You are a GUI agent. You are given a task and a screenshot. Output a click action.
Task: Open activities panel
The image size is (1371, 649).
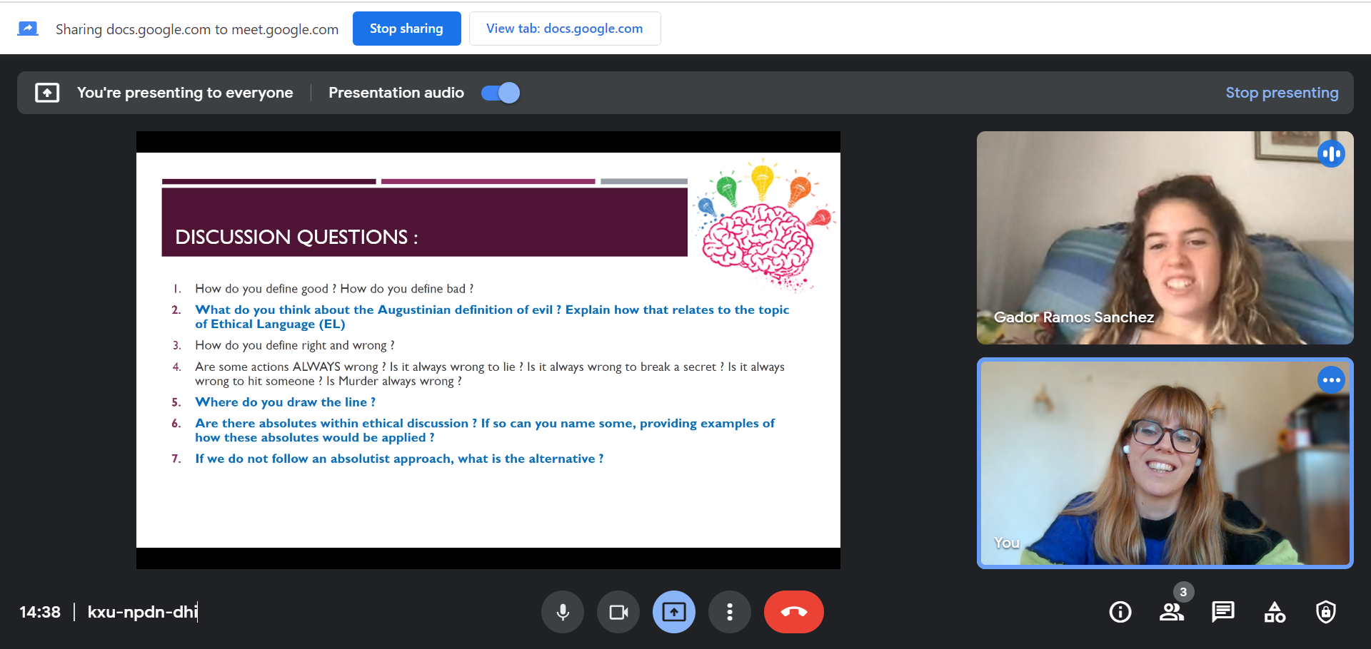coord(1275,612)
